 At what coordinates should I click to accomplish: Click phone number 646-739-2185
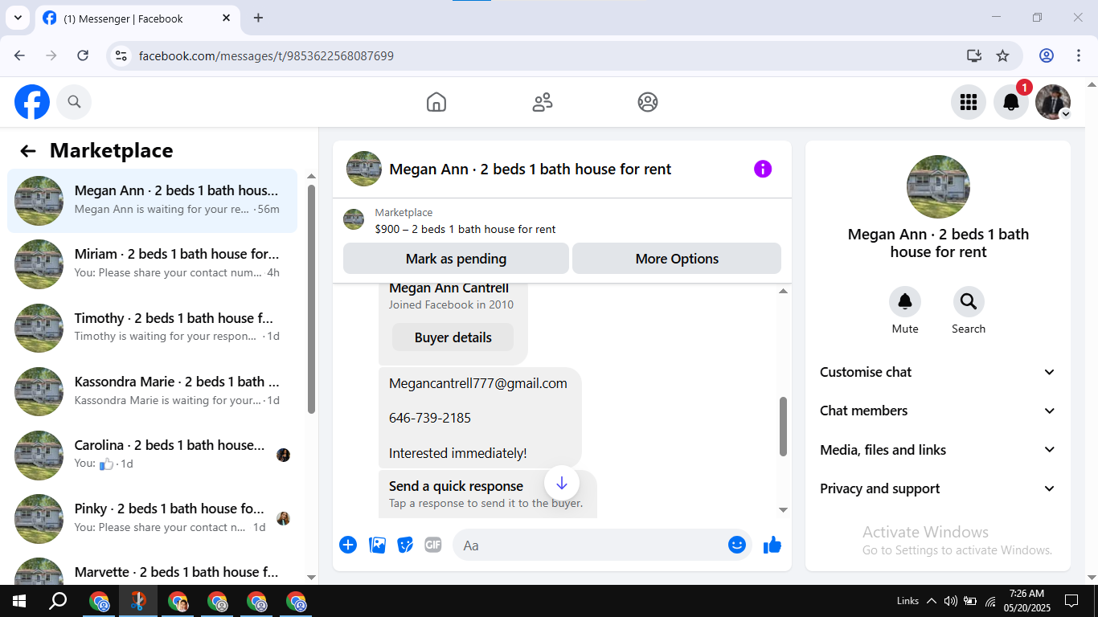(x=430, y=418)
